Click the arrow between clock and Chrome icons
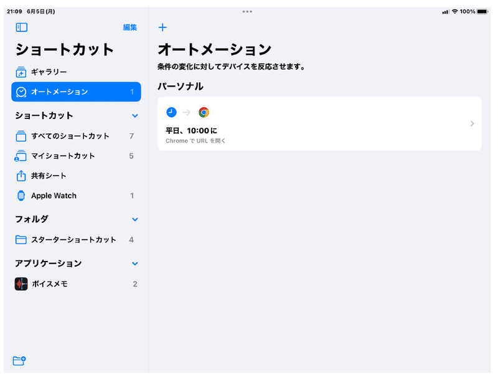The width and height of the screenshot is (498, 378). 186,113
